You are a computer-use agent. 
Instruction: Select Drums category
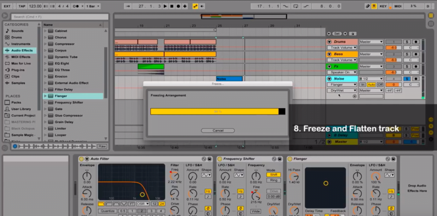(x=17, y=37)
